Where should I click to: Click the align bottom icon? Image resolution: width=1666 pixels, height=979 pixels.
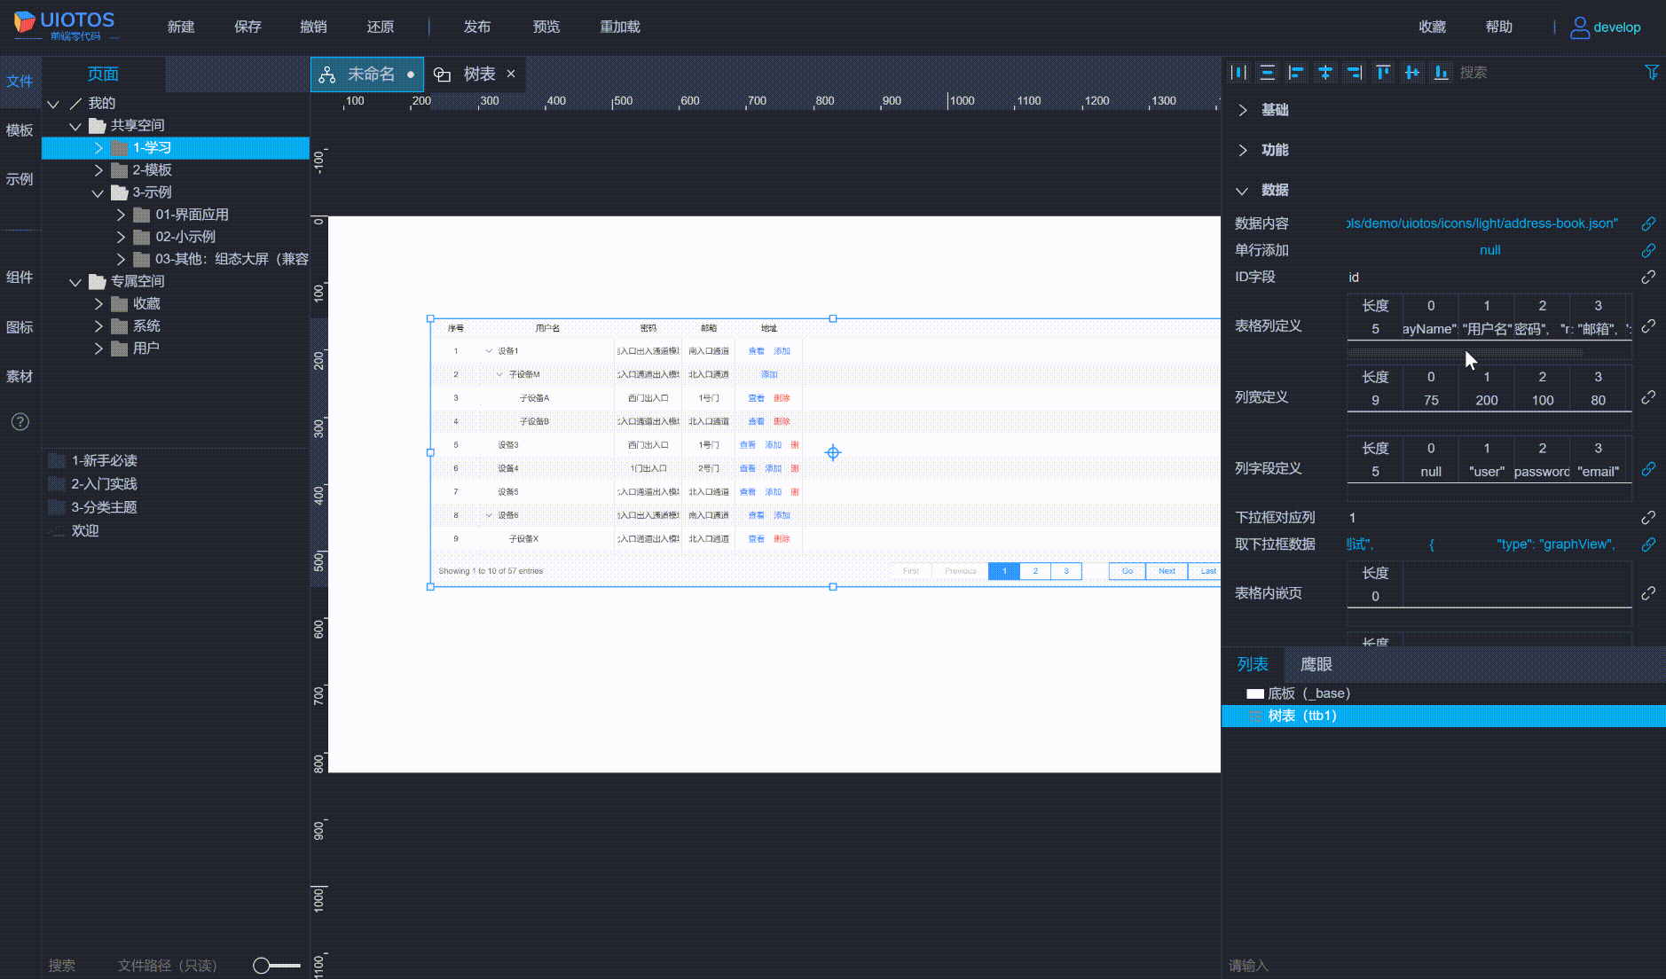[x=1442, y=73]
